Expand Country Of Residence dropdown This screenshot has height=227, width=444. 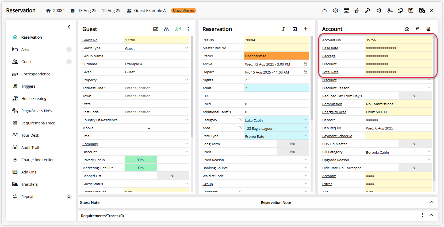point(186,120)
